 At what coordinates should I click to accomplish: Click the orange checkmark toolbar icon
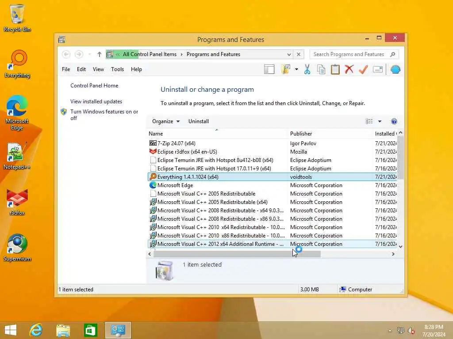pyautogui.click(x=363, y=69)
